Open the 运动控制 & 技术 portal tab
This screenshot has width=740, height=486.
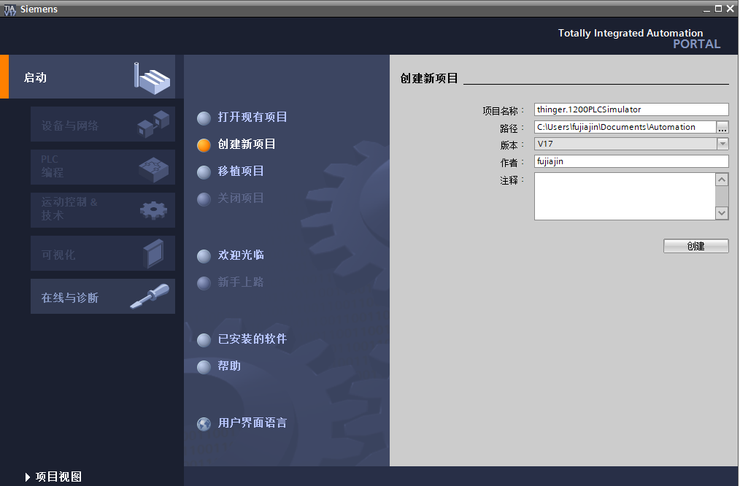103,210
